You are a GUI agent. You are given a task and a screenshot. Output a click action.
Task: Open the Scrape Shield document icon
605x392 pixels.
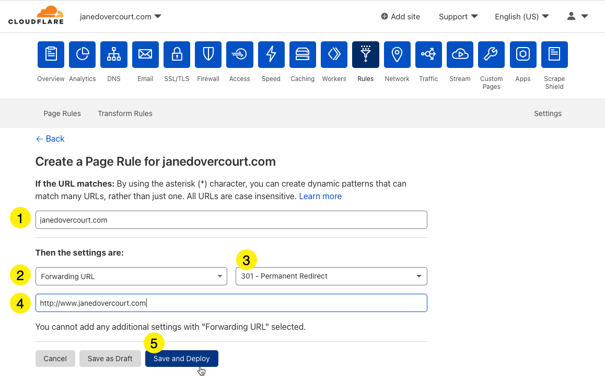pos(554,54)
